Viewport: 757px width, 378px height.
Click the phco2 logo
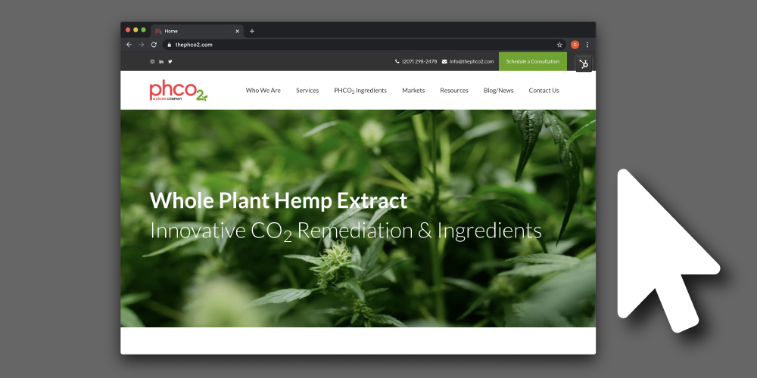[179, 91]
